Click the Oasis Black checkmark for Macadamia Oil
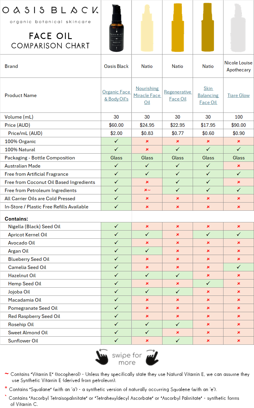 (116, 300)
